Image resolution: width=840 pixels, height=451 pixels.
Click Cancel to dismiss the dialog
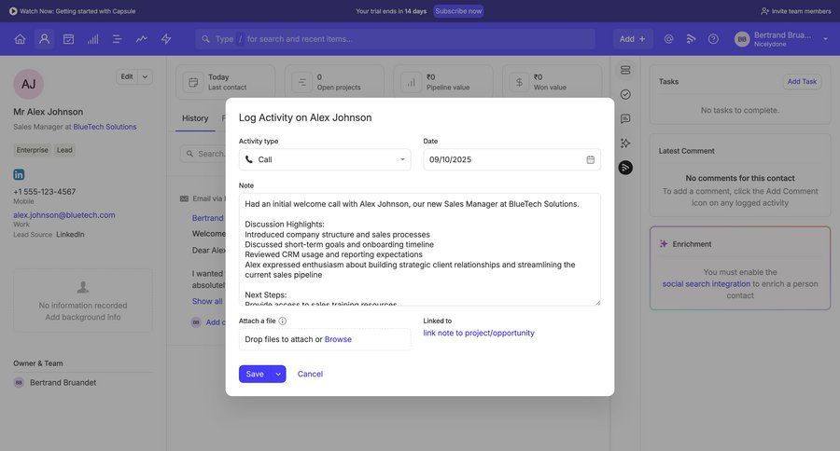[310, 374]
